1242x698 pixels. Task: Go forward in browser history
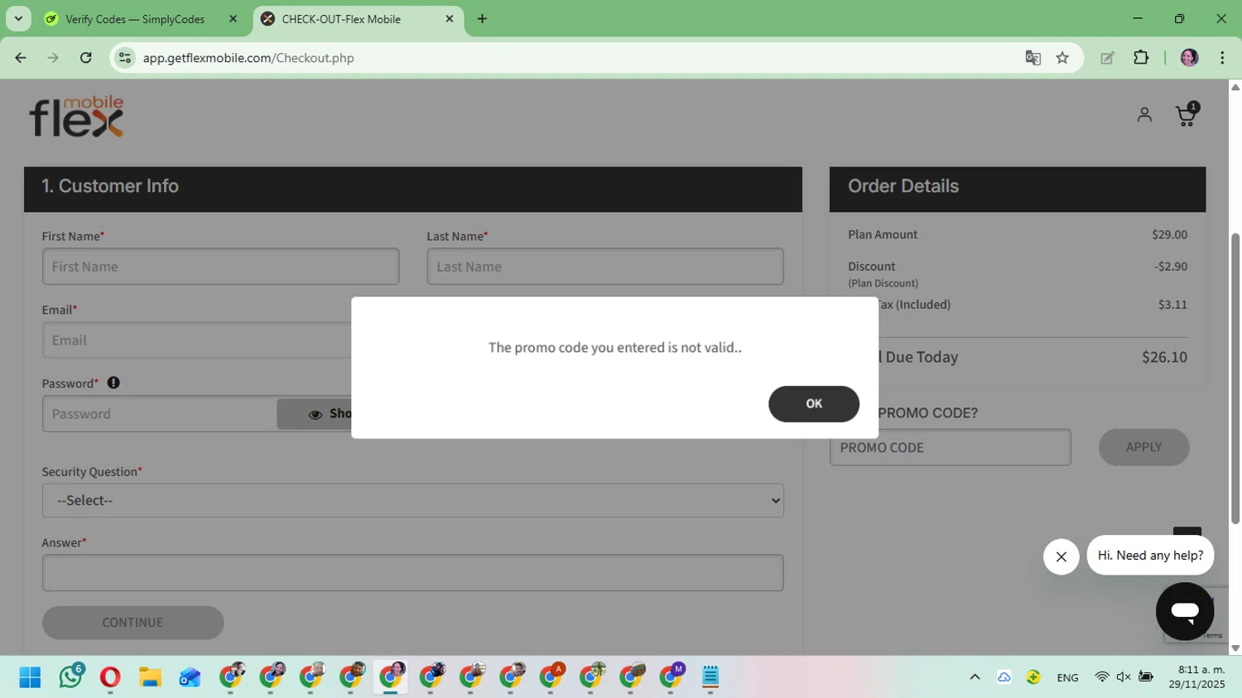point(53,58)
